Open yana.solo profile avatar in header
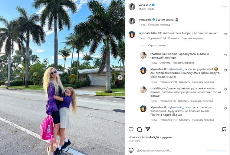Screen dimensions: 230x155 click(132, 7)
